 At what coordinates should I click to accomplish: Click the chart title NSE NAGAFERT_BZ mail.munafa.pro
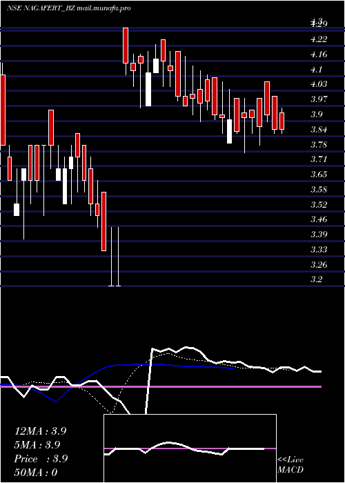point(69,8)
